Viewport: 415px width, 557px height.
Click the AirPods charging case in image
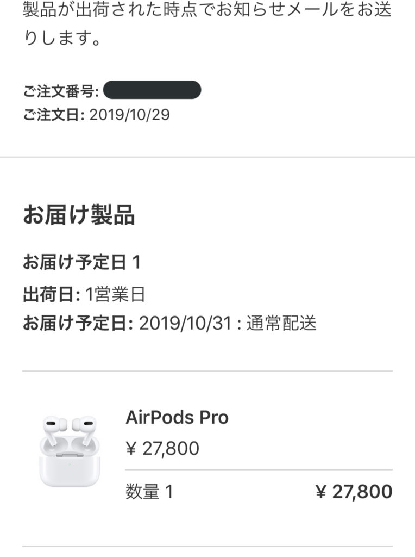coord(70,467)
